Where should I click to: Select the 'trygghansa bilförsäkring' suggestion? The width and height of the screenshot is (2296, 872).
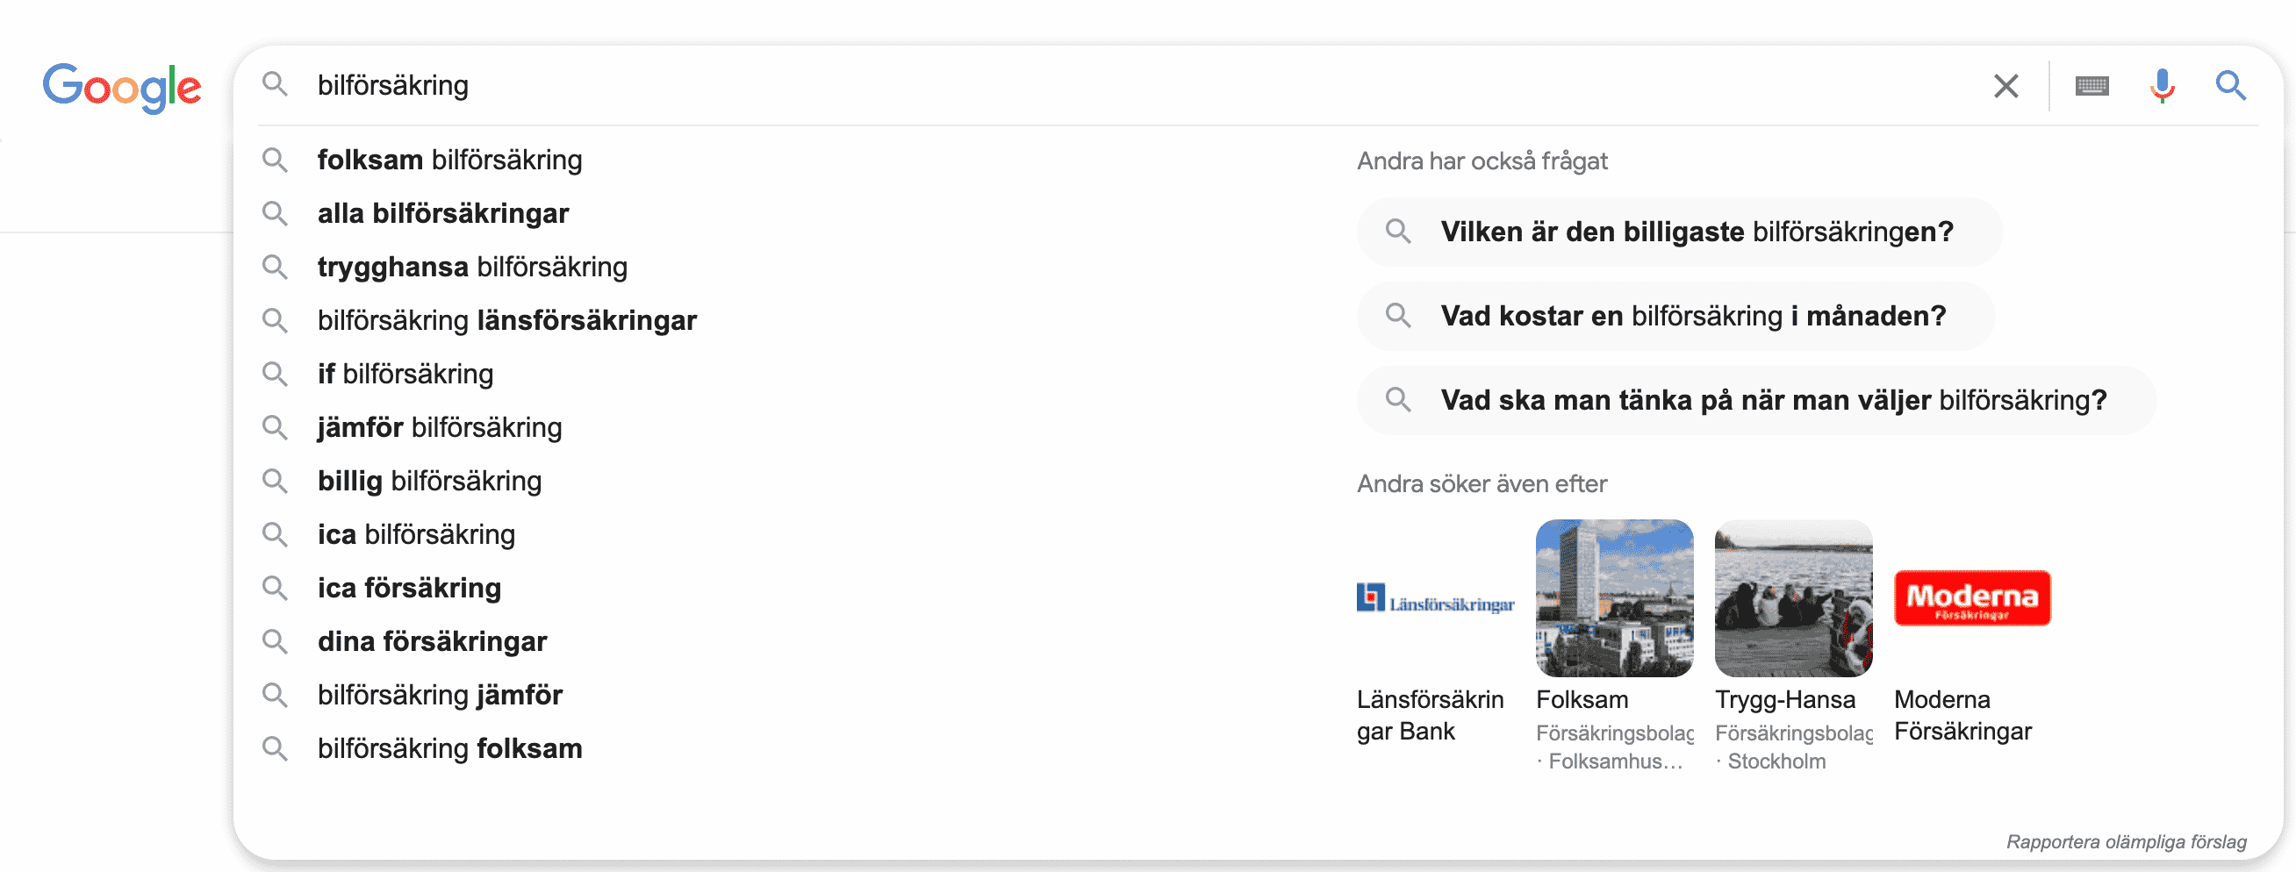tap(472, 268)
